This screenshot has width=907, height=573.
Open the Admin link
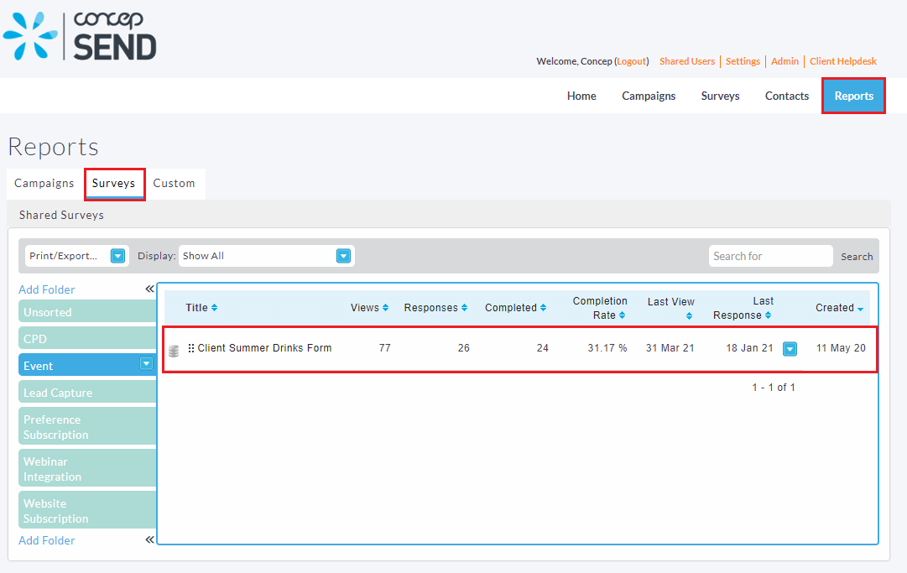pos(785,61)
